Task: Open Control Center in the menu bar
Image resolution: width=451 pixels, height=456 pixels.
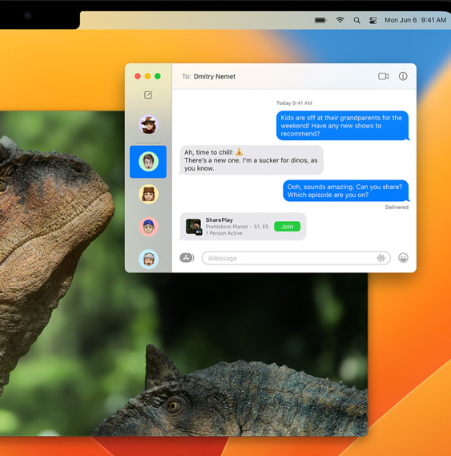Action: [372, 20]
